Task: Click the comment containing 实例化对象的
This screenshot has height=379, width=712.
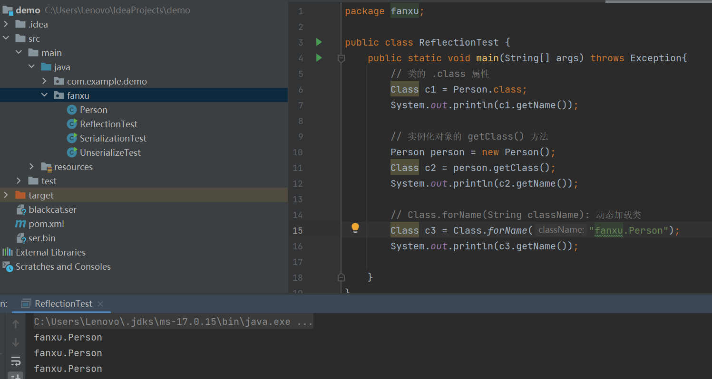Action: 469,137
